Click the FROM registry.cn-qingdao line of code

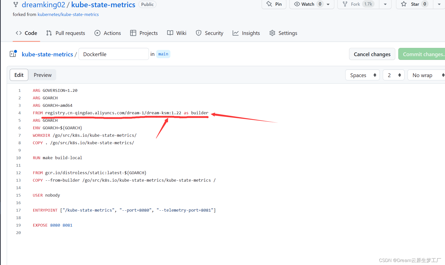121,113
